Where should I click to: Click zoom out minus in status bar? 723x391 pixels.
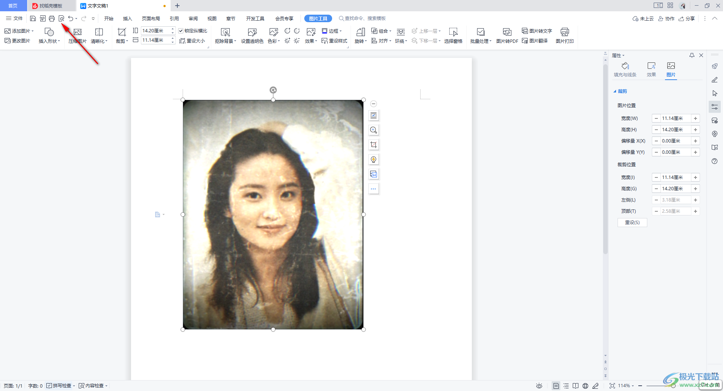tap(640, 386)
